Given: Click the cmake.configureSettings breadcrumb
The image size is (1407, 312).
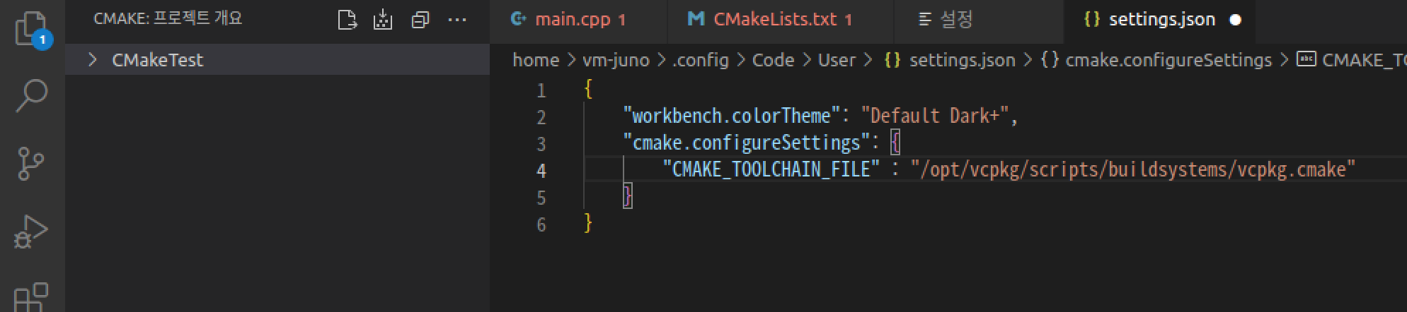Looking at the screenshot, I should coord(1168,60).
